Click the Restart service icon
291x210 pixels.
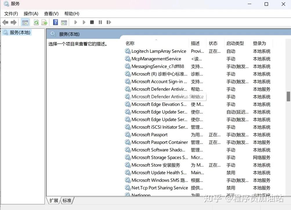tap(109, 22)
